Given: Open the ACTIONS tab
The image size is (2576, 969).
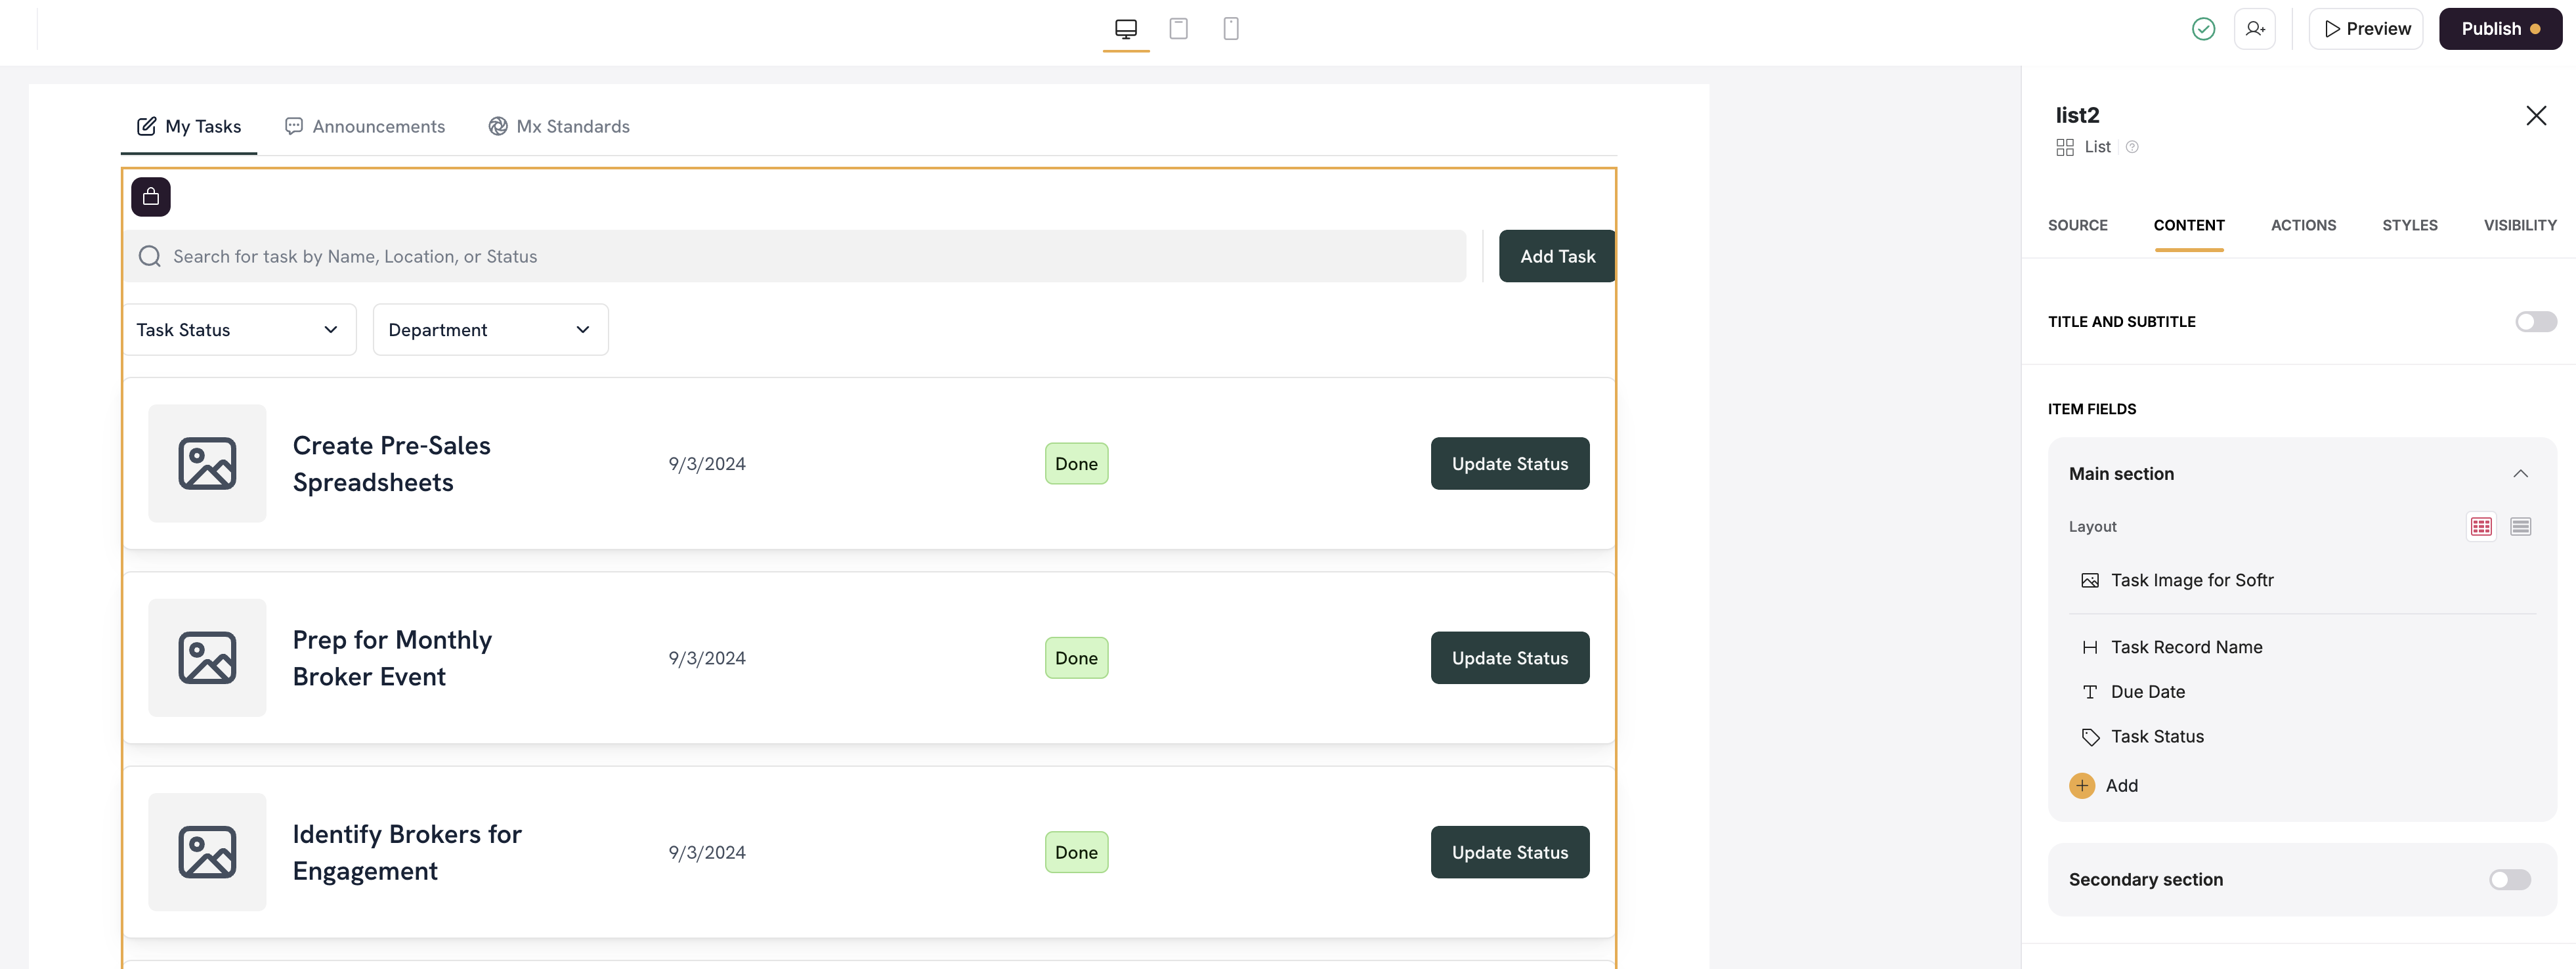Looking at the screenshot, I should pos(2303,226).
